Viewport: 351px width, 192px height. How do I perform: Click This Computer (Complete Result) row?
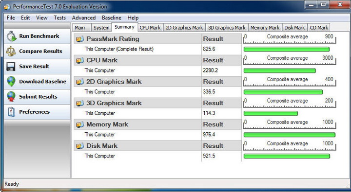[157, 49]
